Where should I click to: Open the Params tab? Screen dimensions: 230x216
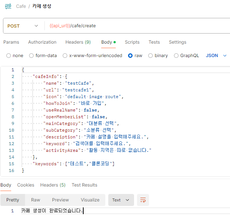click(x=11, y=42)
